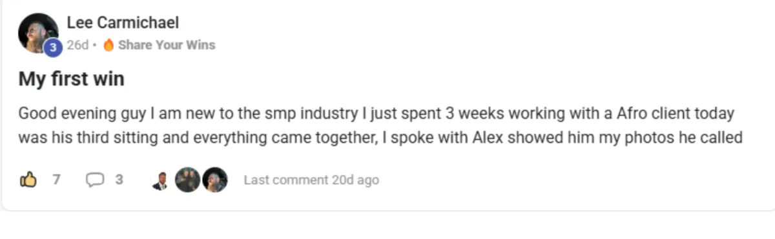
Task: View the middle commenter's avatar
Action: point(187,180)
